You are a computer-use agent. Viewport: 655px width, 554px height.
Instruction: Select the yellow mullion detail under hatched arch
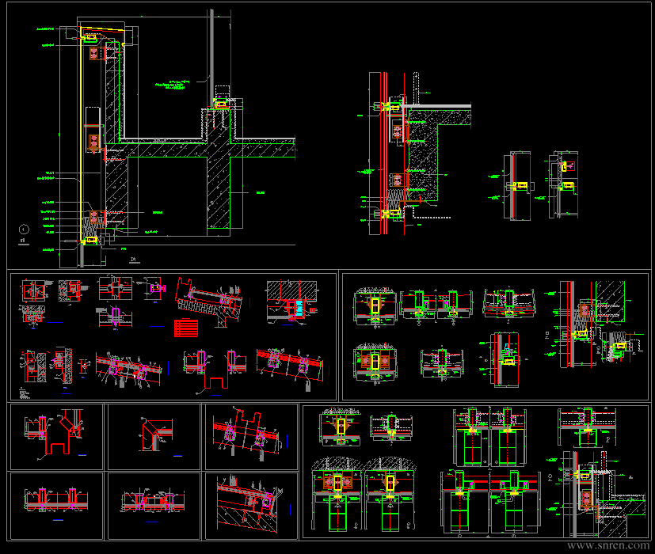pos(375,306)
